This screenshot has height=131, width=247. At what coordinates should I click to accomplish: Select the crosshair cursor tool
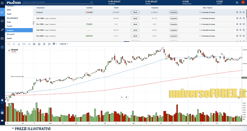pyautogui.click(x=14, y=44)
